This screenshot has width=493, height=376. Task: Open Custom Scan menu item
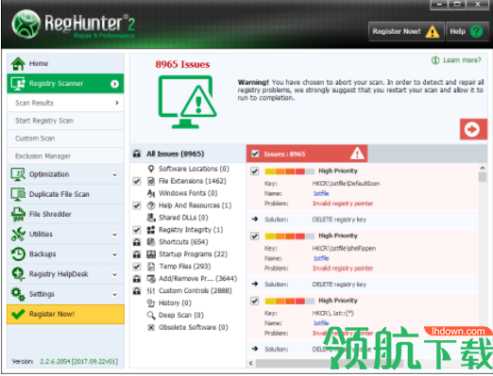pos(65,139)
